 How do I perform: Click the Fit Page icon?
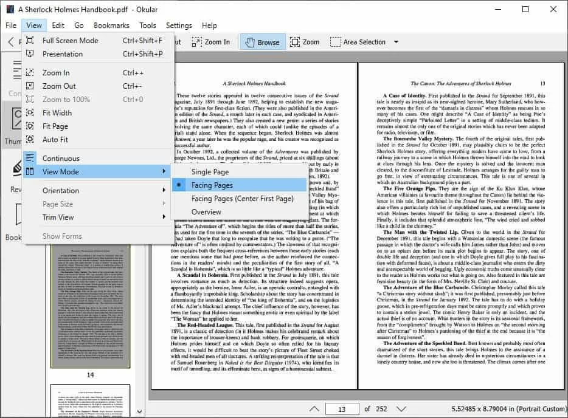click(30, 126)
